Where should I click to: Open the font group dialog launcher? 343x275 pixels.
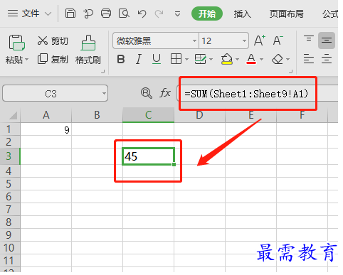pos(291,71)
